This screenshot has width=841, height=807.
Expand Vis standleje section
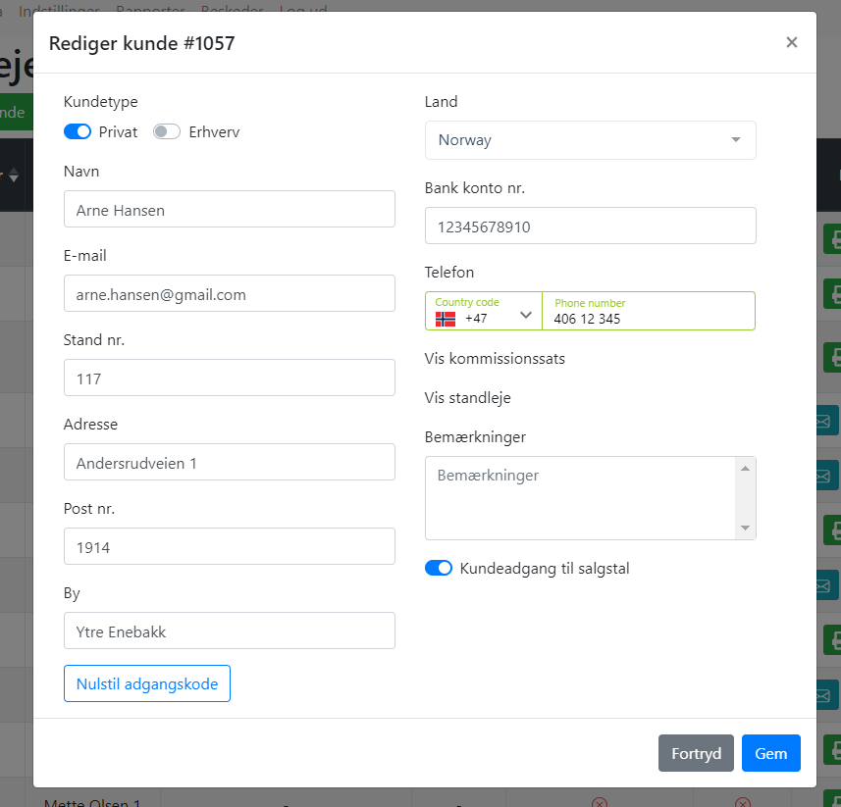pos(467,398)
